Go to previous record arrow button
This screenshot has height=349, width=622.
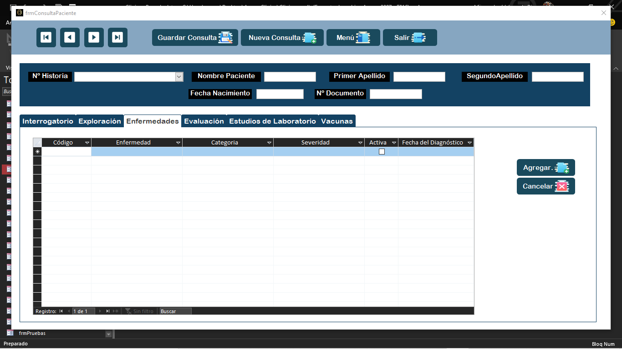(70, 37)
